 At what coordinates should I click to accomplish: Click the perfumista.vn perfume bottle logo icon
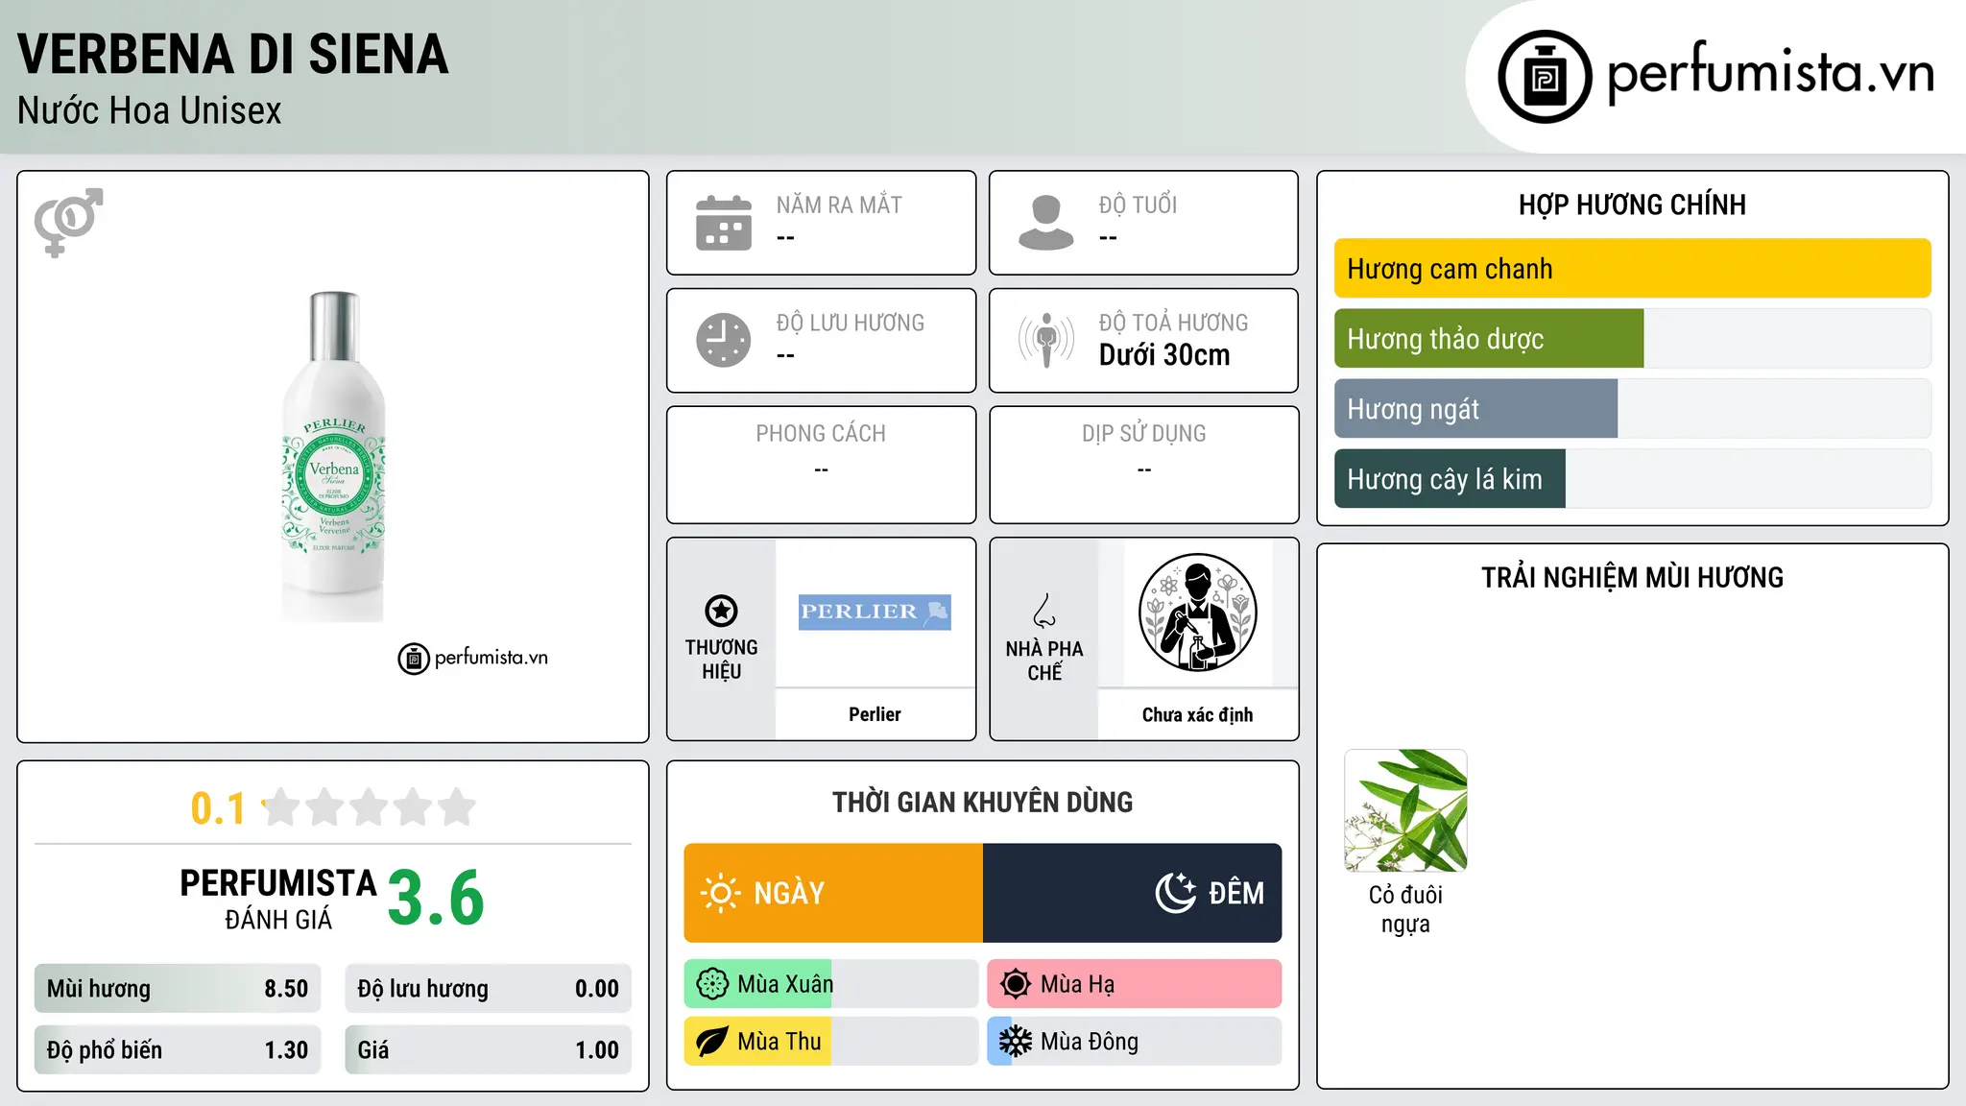(1545, 77)
